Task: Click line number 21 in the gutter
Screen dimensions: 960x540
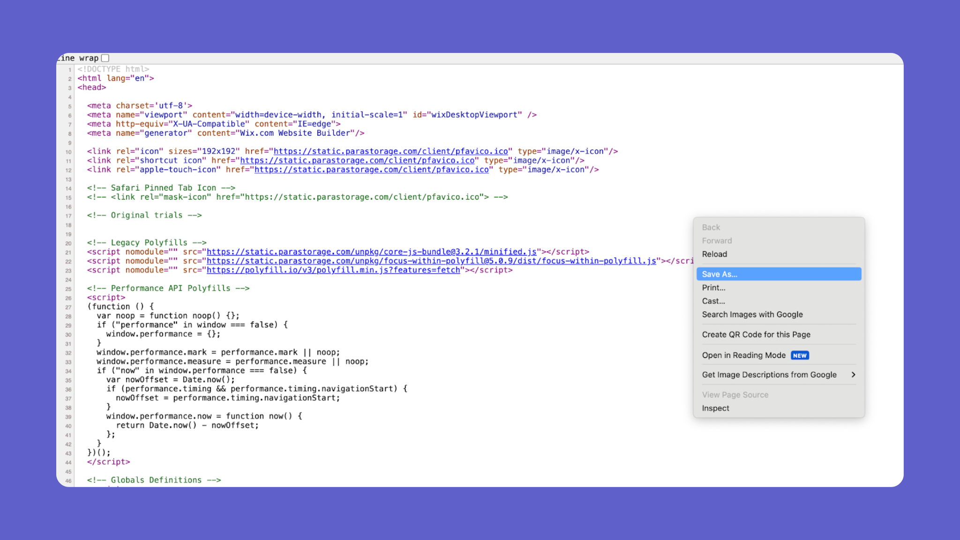Action: [x=68, y=252]
